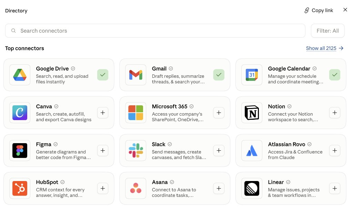The width and height of the screenshot is (353, 212).
Task: Click the Slack logo icon
Action: click(x=136, y=150)
